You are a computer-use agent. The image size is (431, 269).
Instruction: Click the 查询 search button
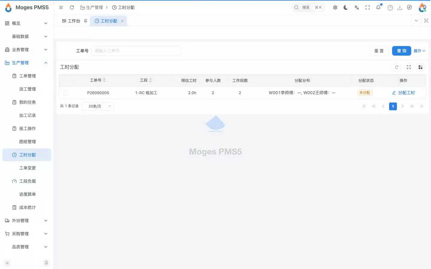click(x=401, y=51)
